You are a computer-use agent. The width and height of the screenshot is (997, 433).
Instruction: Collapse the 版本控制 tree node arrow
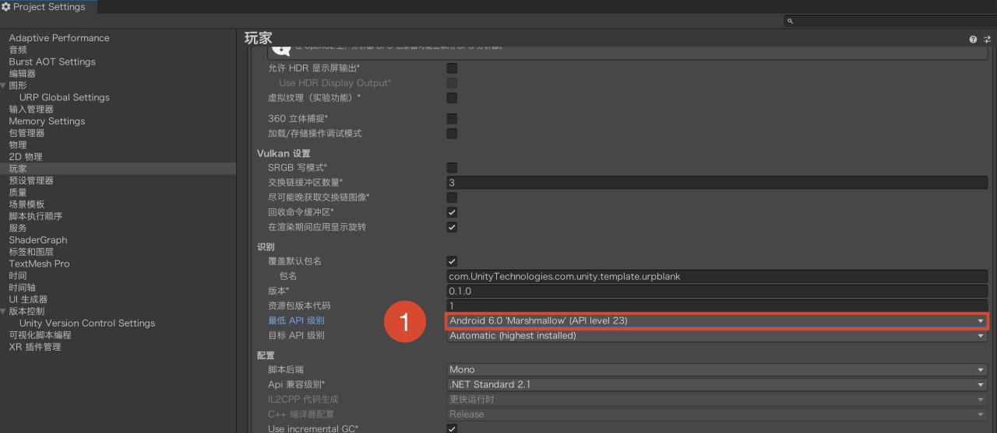click(4, 311)
